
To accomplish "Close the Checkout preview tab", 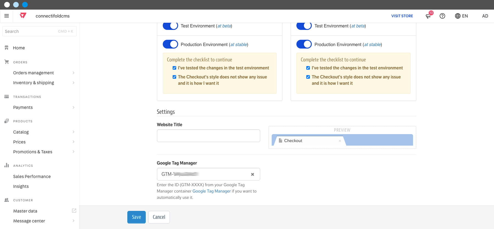I will 340,141.
